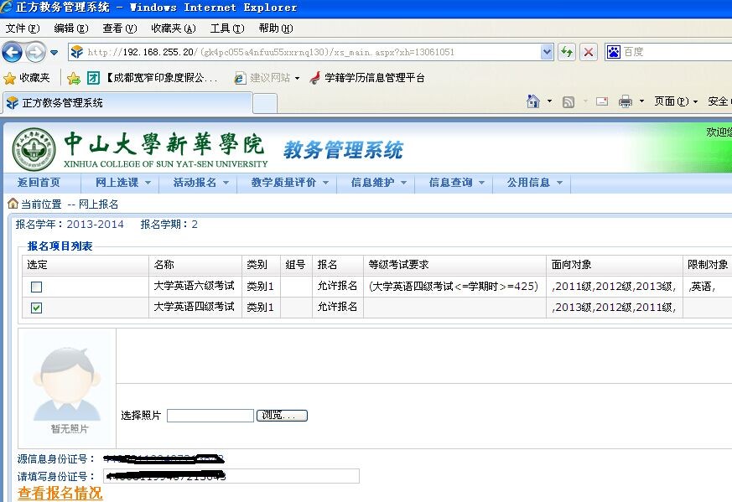The height and width of the screenshot is (502, 732).
Task: Click the Read Mail envelope icon
Action: pyautogui.click(x=601, y=101)
